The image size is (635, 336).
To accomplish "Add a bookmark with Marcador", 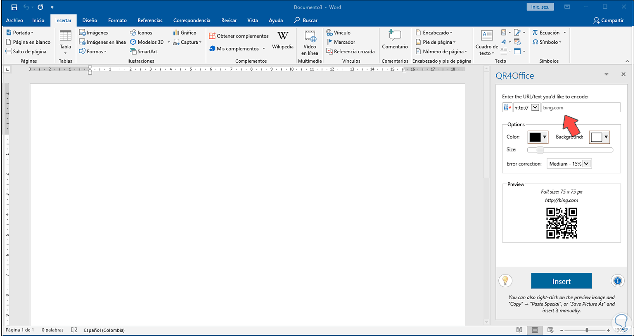I will 341,42.
